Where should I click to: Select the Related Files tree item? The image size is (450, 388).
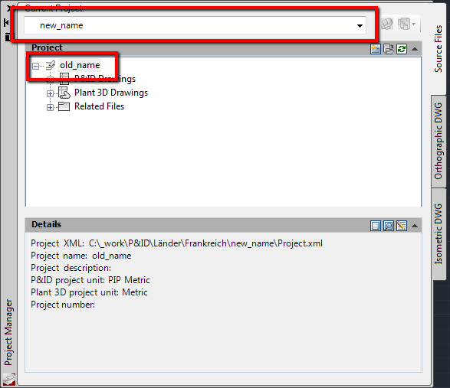[x=99, y=106]
